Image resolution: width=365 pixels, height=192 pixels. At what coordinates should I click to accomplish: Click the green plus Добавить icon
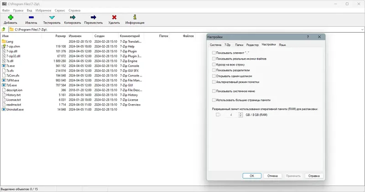point(10,17)
